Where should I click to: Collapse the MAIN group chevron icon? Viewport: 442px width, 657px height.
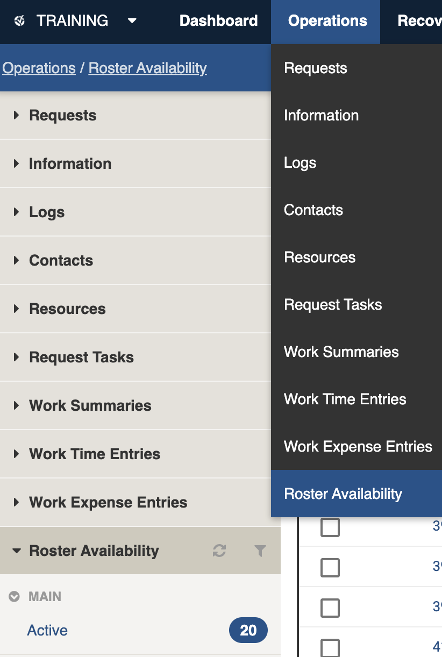(15, 597)
